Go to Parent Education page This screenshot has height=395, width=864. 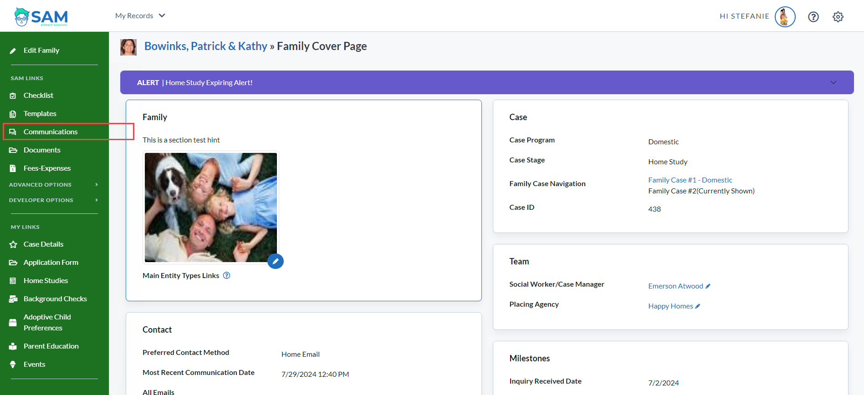(x=51, y=346)
